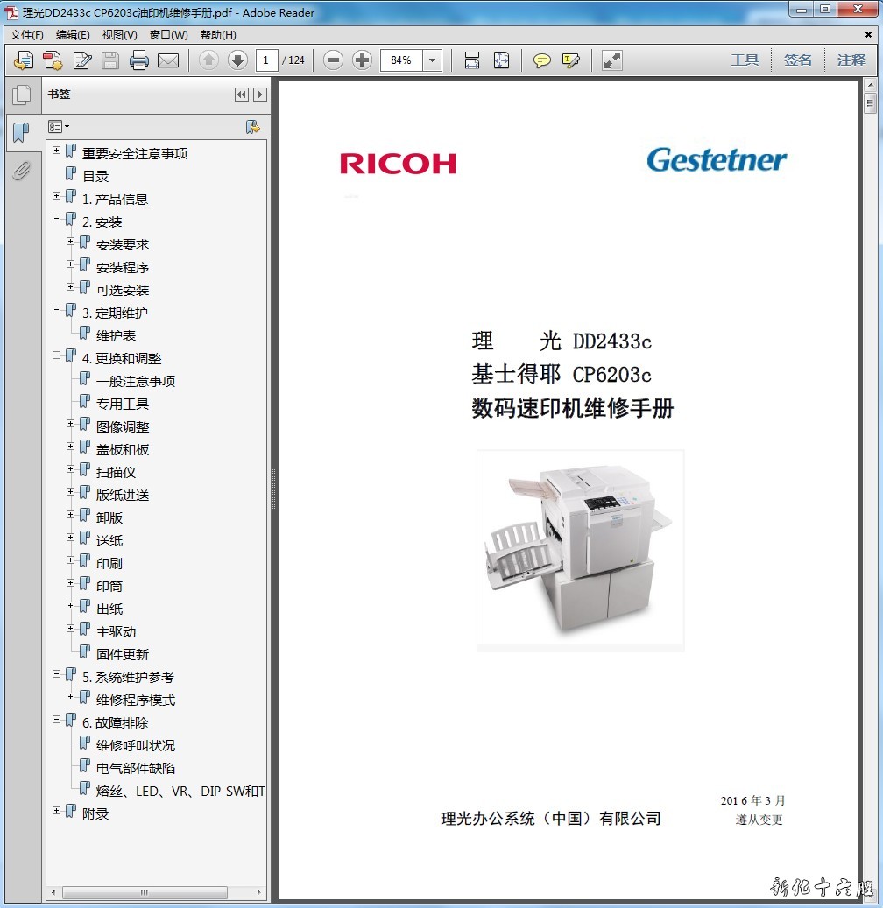Select the Highlight text tool
This screenshot has width=883, height=908.
point(571,60)
